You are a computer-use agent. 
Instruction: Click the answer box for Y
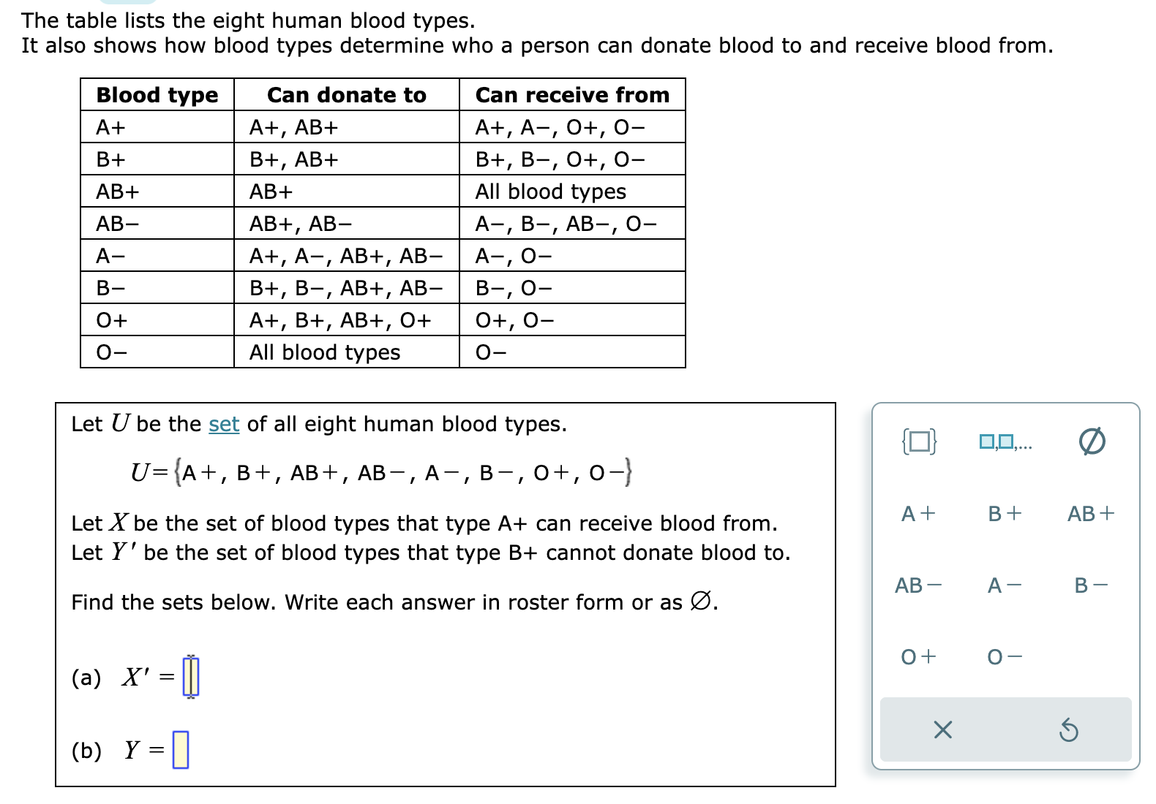click(180, 749)
